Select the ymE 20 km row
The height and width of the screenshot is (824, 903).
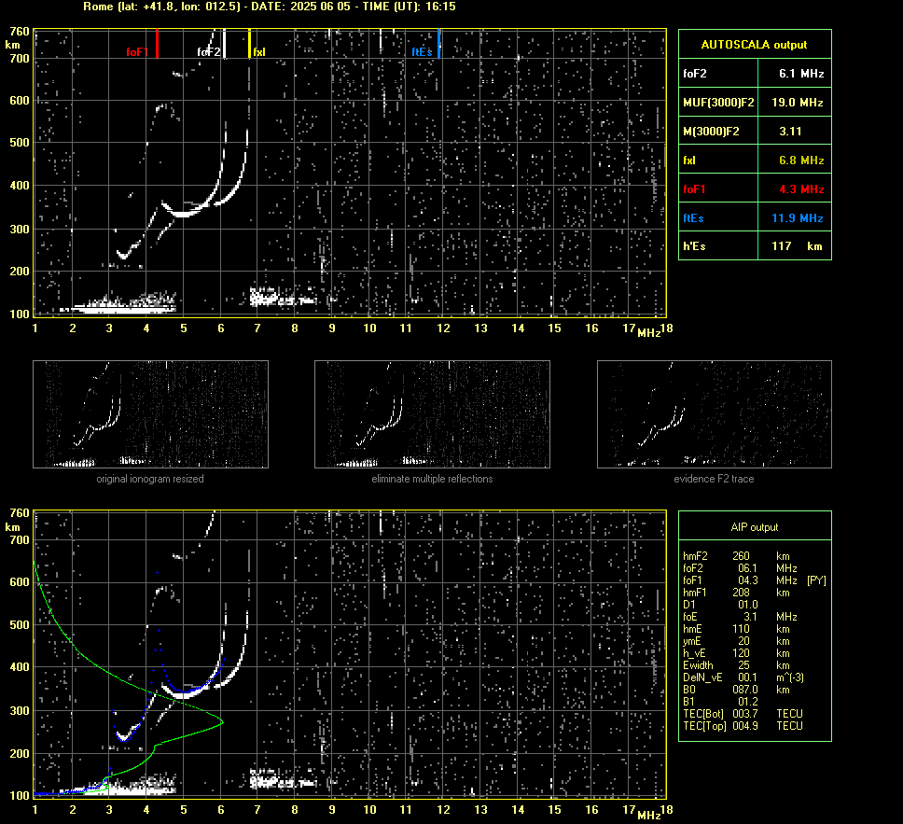736,641
